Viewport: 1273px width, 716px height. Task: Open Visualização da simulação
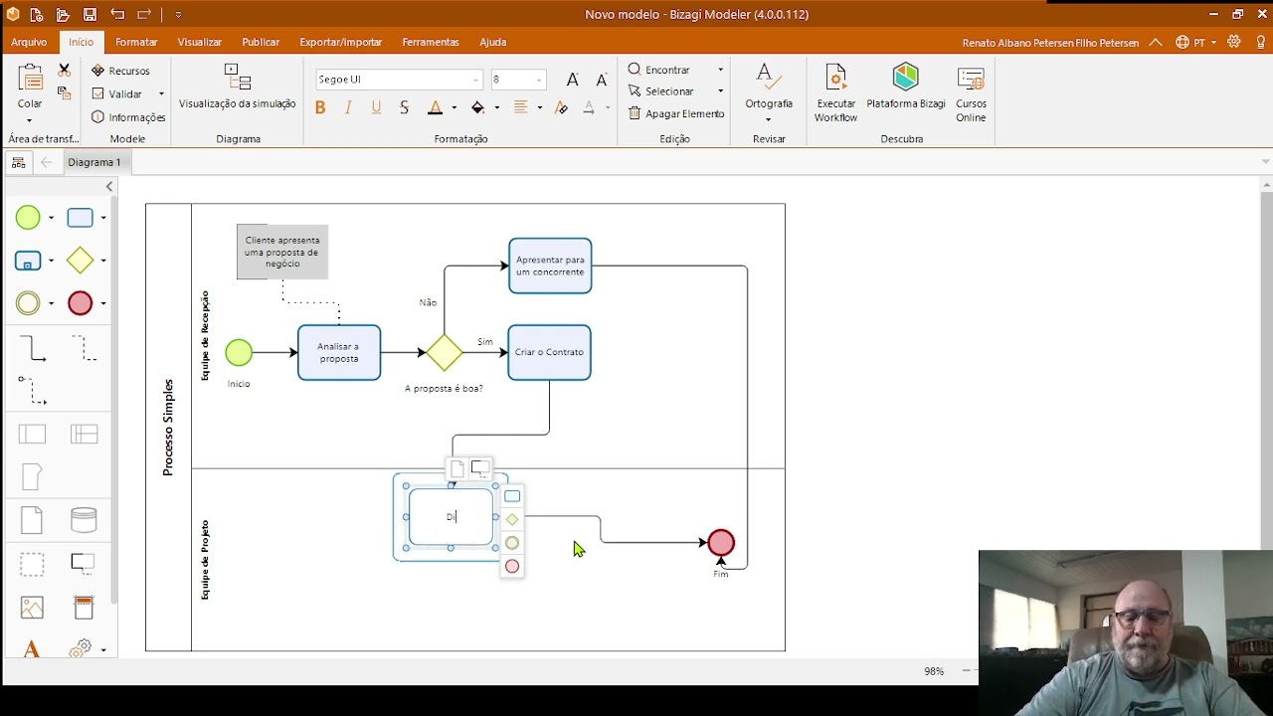tap(237, 87)
